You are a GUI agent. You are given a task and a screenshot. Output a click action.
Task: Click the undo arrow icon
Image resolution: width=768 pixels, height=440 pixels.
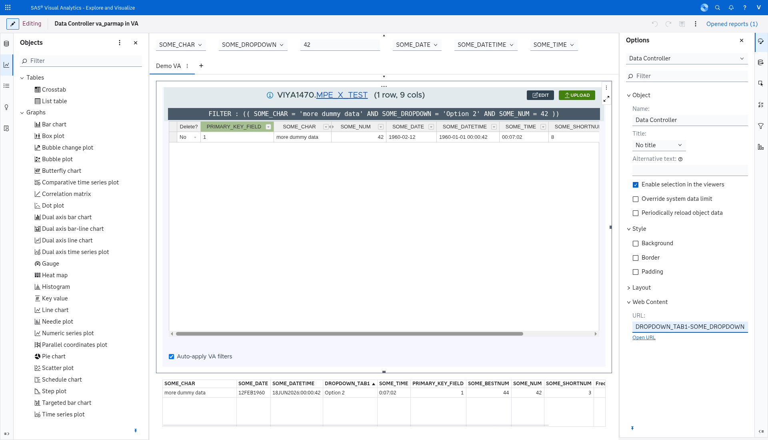(655, 24)
